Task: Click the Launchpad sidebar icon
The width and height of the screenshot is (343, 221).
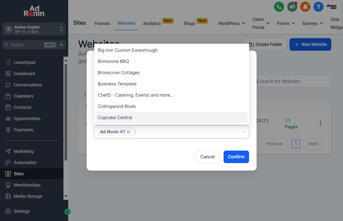Action: coord(8,62)
